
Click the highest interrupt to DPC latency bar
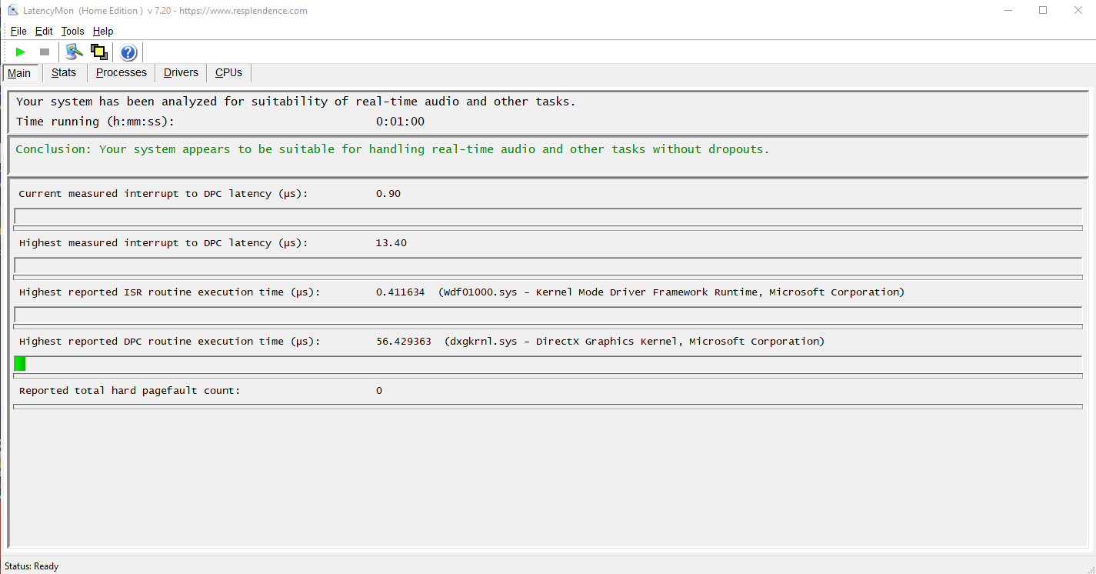pyautogui.click(x=548, y=265)
